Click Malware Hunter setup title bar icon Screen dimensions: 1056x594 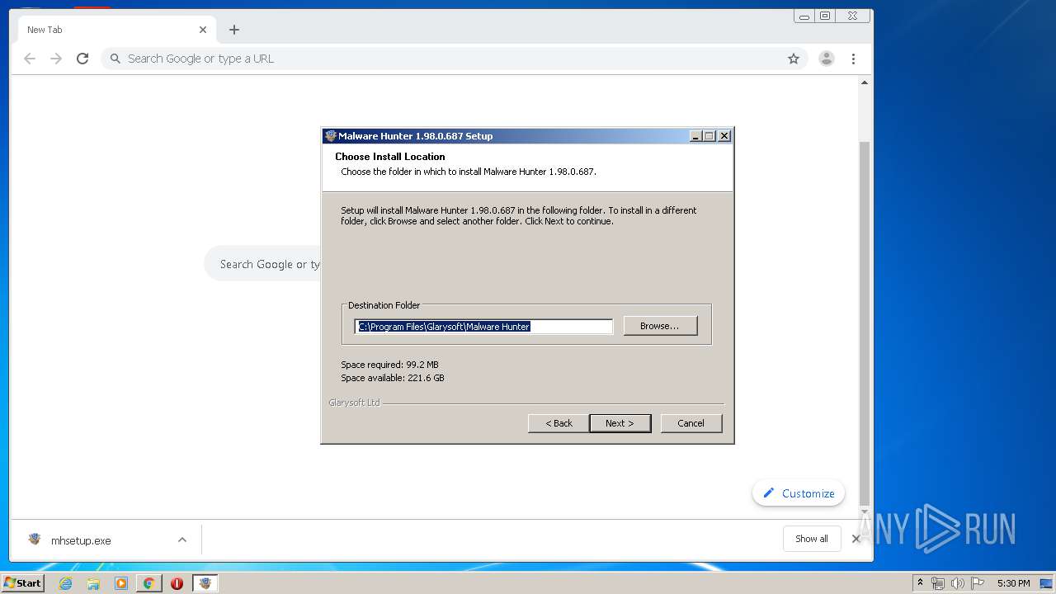click(331, 136)
